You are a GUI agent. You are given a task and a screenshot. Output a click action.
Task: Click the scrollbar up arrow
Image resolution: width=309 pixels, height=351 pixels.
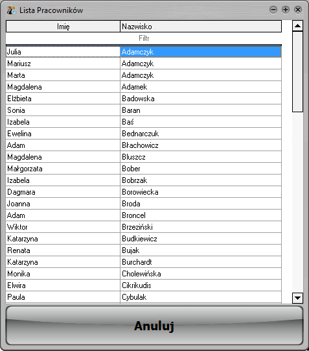click(297, 26)
